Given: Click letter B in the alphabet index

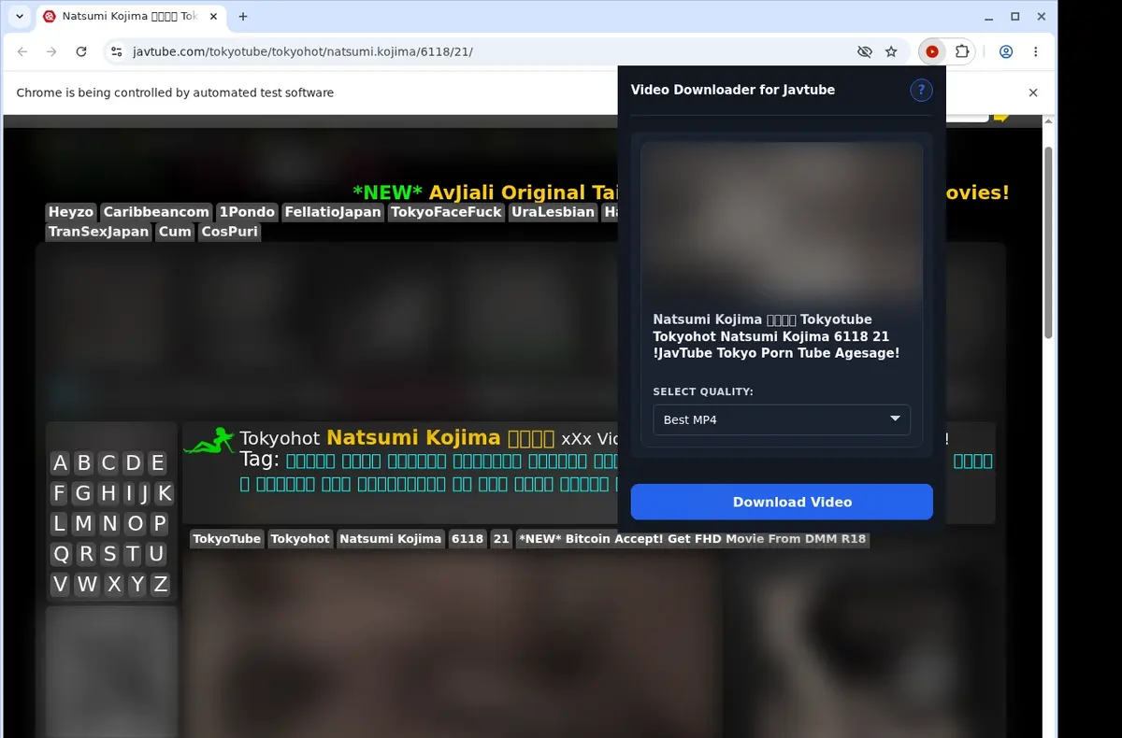Looking at the screenshot, I should [x=84, y=462].
